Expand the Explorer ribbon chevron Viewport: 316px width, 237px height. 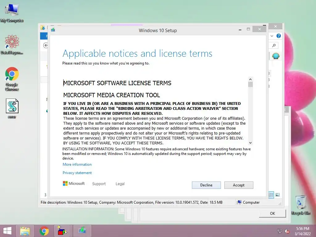coord(272,36)
